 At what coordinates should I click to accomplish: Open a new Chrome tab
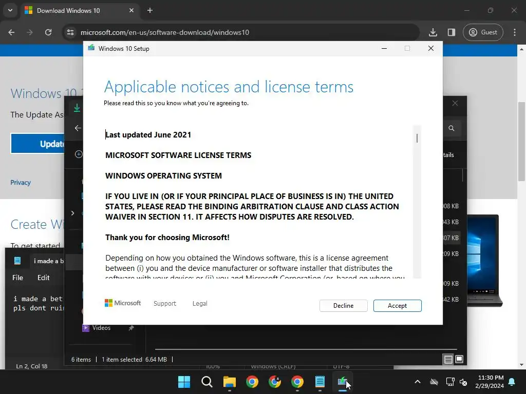[150, 10]
